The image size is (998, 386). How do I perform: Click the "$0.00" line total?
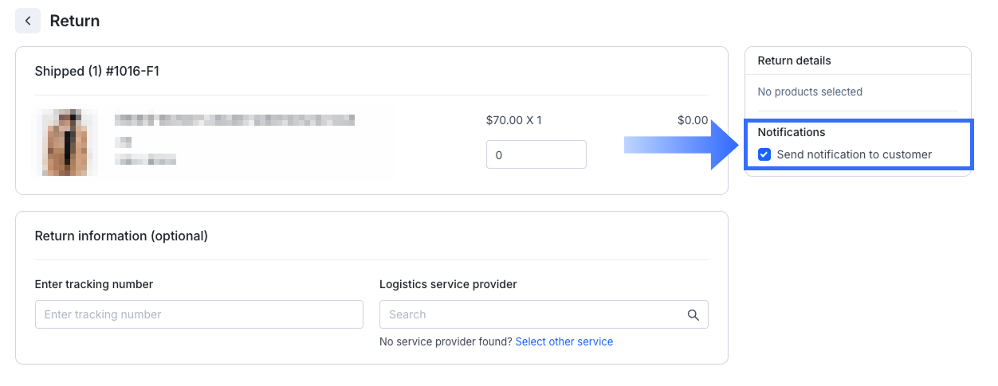[692, 120]
